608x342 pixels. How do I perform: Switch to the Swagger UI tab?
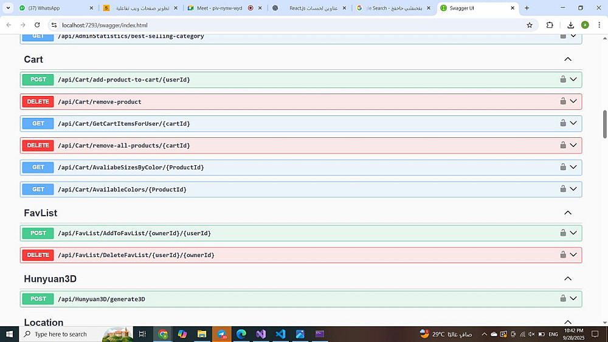478,8
